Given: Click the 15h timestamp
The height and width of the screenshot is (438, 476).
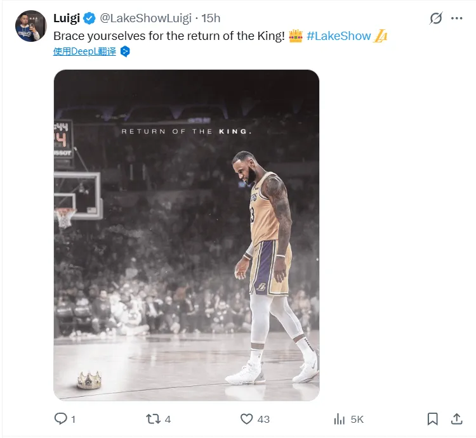Looking at the screenshot, I should [211, 18].
